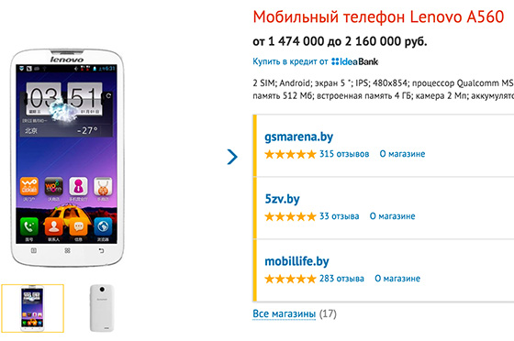
Task: Expand the 'Все магазины' list
Action: [285, 313]
